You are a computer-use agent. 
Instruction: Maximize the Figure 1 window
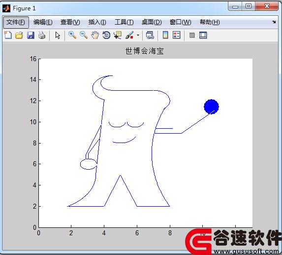point(249,6)
